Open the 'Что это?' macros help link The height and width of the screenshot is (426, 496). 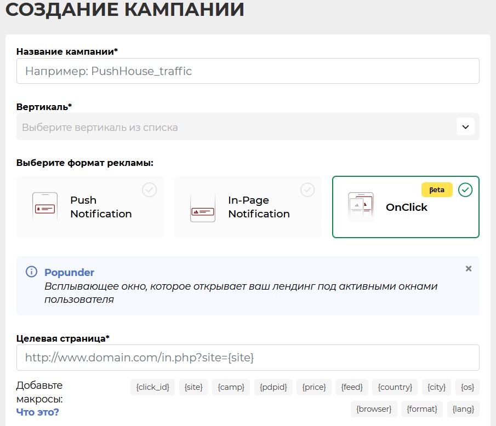coord(37,412)
